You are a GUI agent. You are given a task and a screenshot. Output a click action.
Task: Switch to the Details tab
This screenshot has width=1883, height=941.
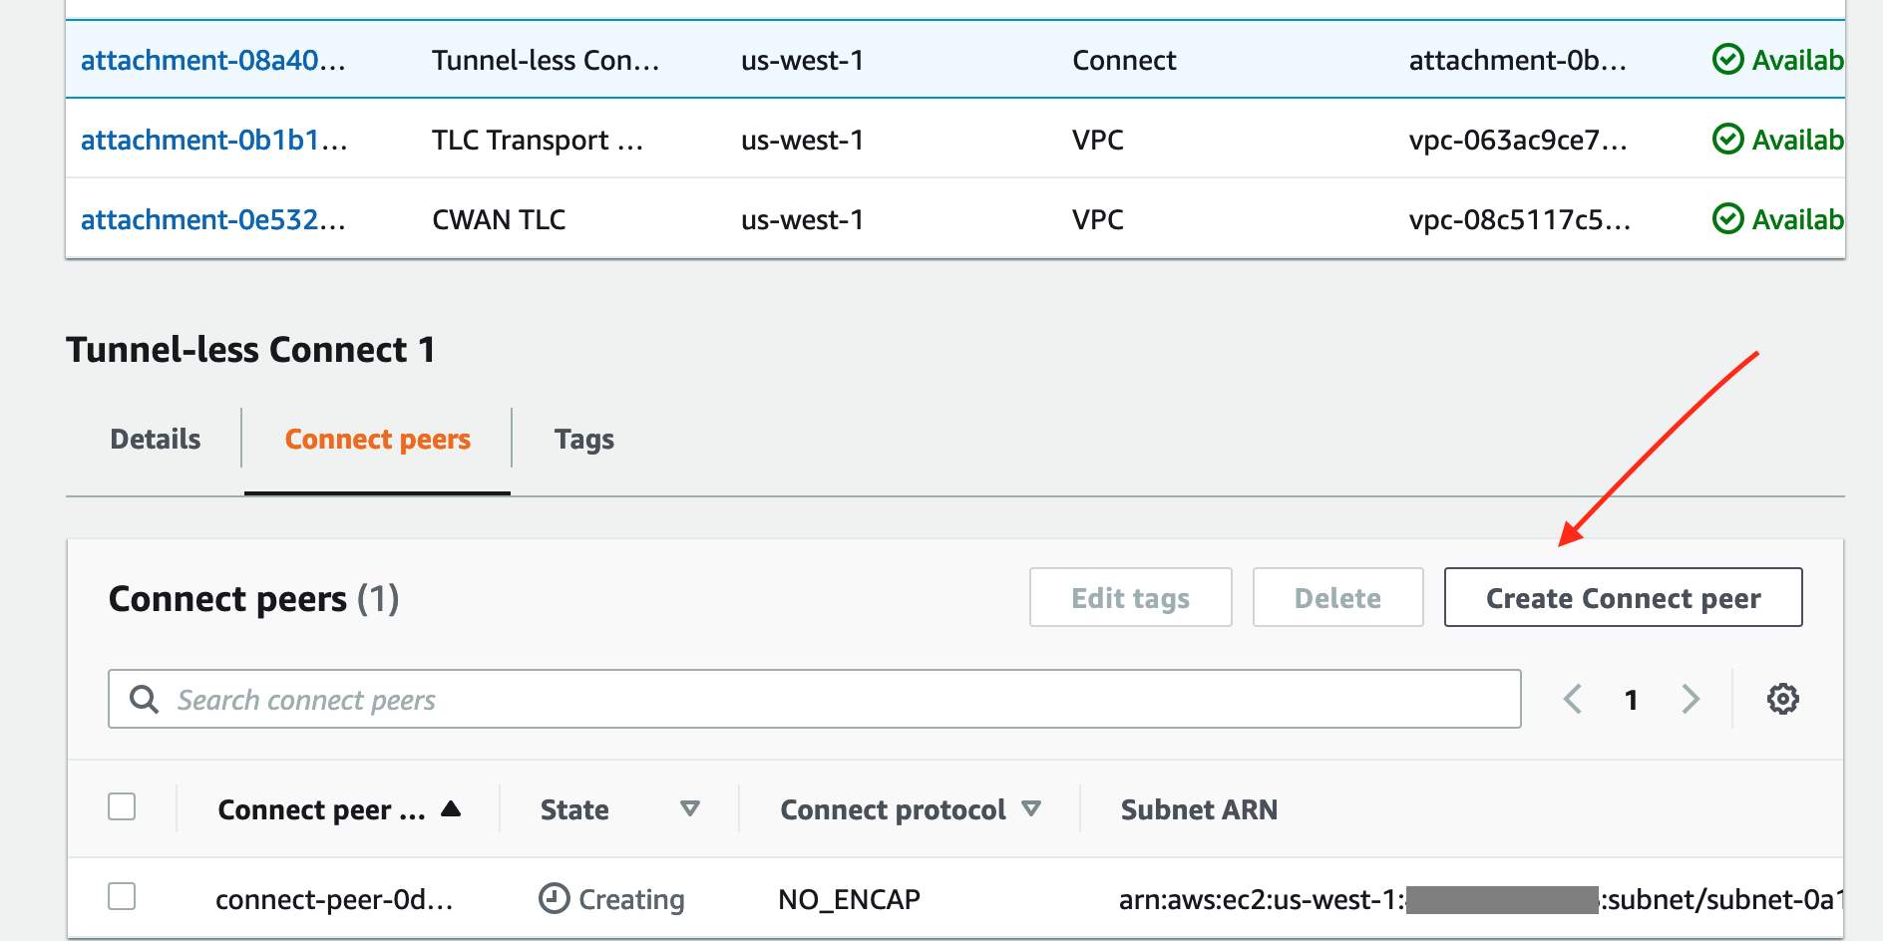pos(156,439)
